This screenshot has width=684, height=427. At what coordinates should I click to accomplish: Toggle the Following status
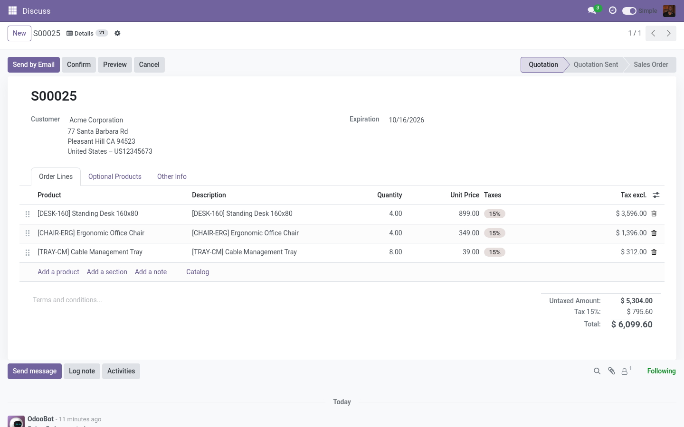[661, 371]
